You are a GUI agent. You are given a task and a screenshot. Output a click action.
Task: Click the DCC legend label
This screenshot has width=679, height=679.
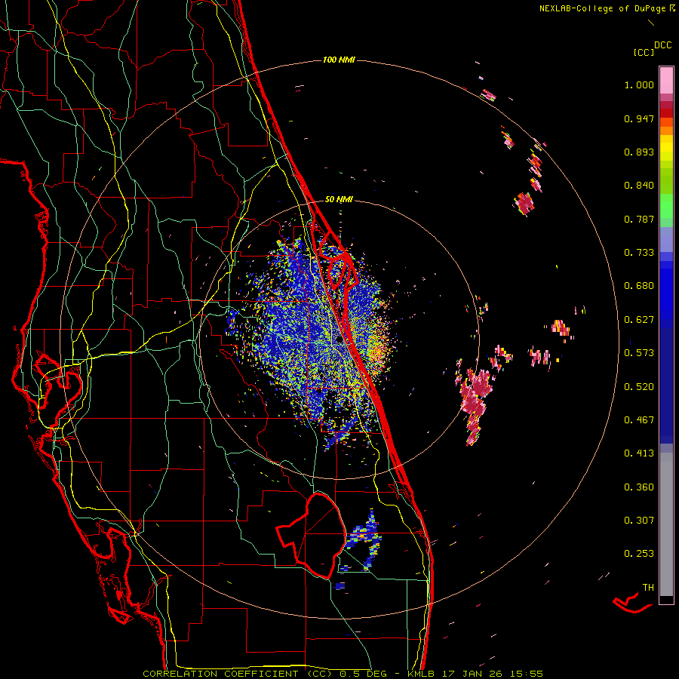(x=663, y=45)
